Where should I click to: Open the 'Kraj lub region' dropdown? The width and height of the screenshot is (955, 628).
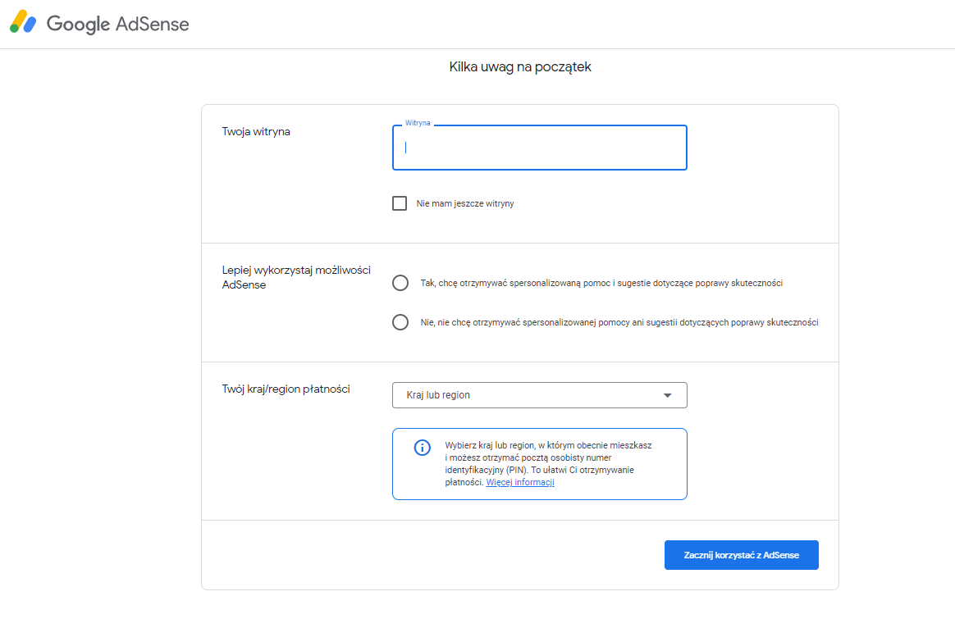540,395
